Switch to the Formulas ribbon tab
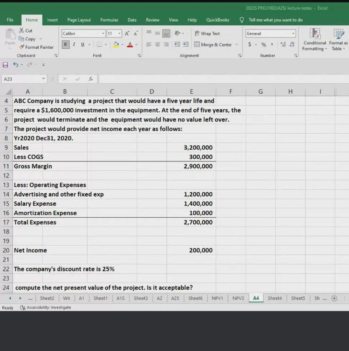The image size is (349, 351). coord(109,20)
